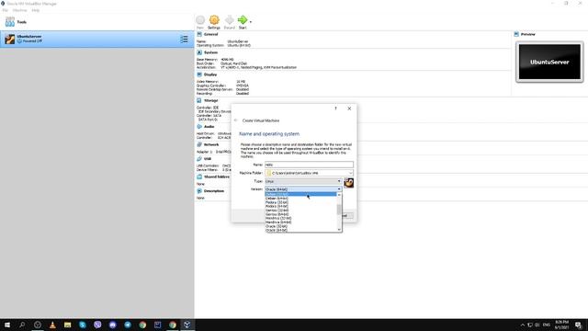Select the Tools entry in the left panel
Image resolution: width=588 pixels, height=331 pixels.
[x=96, y=22]
